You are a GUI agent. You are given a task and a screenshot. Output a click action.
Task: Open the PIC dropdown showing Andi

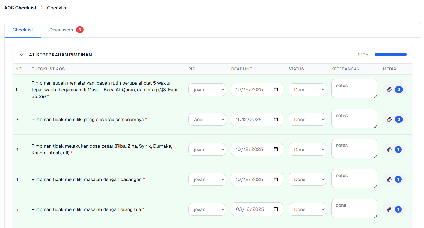click(x=207, y=120)
